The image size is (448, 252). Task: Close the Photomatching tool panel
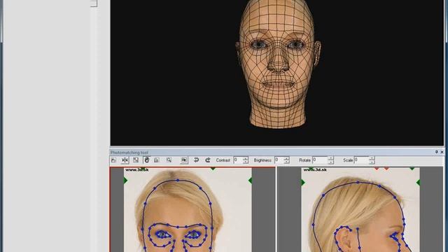pyautogui.click(x=442, y=152)
